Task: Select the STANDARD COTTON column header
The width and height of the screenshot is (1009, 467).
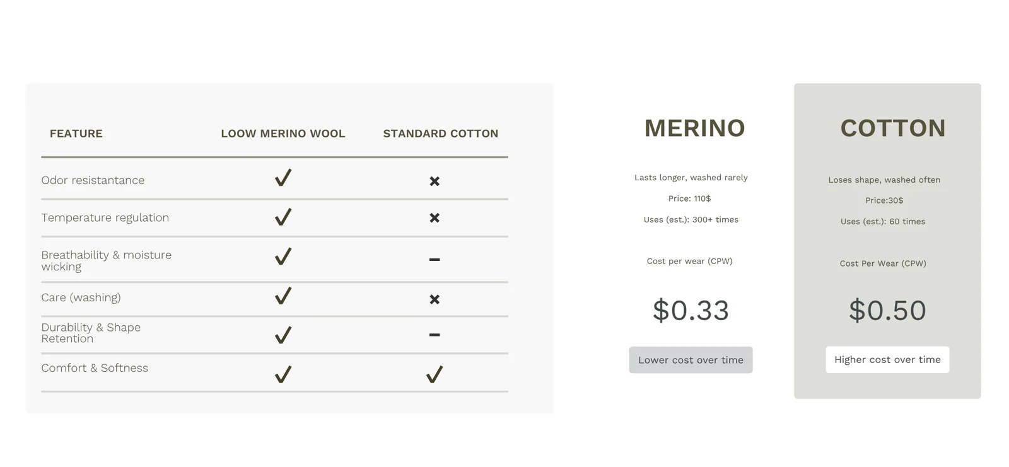Action: [441, 134]
